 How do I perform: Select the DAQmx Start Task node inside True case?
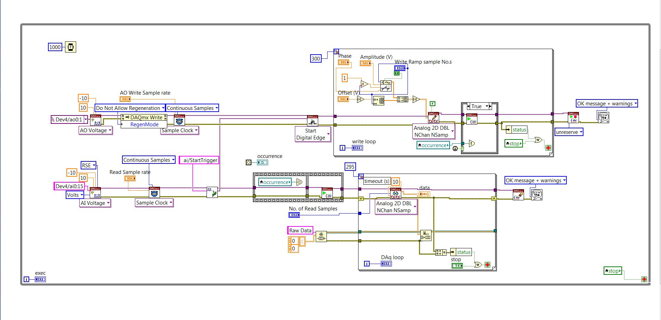pos(472,119)
